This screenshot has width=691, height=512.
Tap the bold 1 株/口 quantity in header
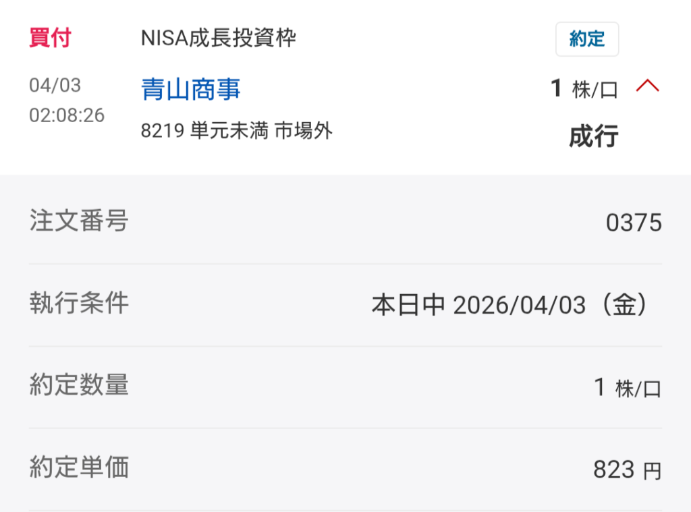point(584,89)
